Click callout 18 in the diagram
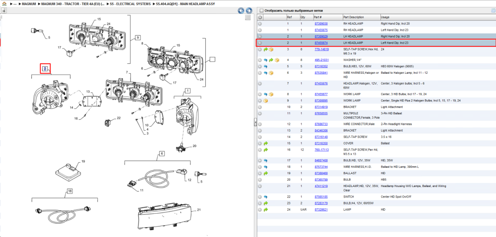The height and width of the screenshot is (237, 496). coord(70,191)
